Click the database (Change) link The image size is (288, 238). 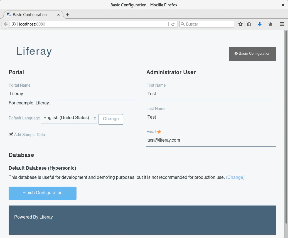click(x=235, y=177)
